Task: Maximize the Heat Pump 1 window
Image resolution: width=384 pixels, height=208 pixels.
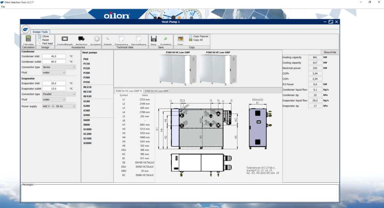Action: tap(331, 22)
